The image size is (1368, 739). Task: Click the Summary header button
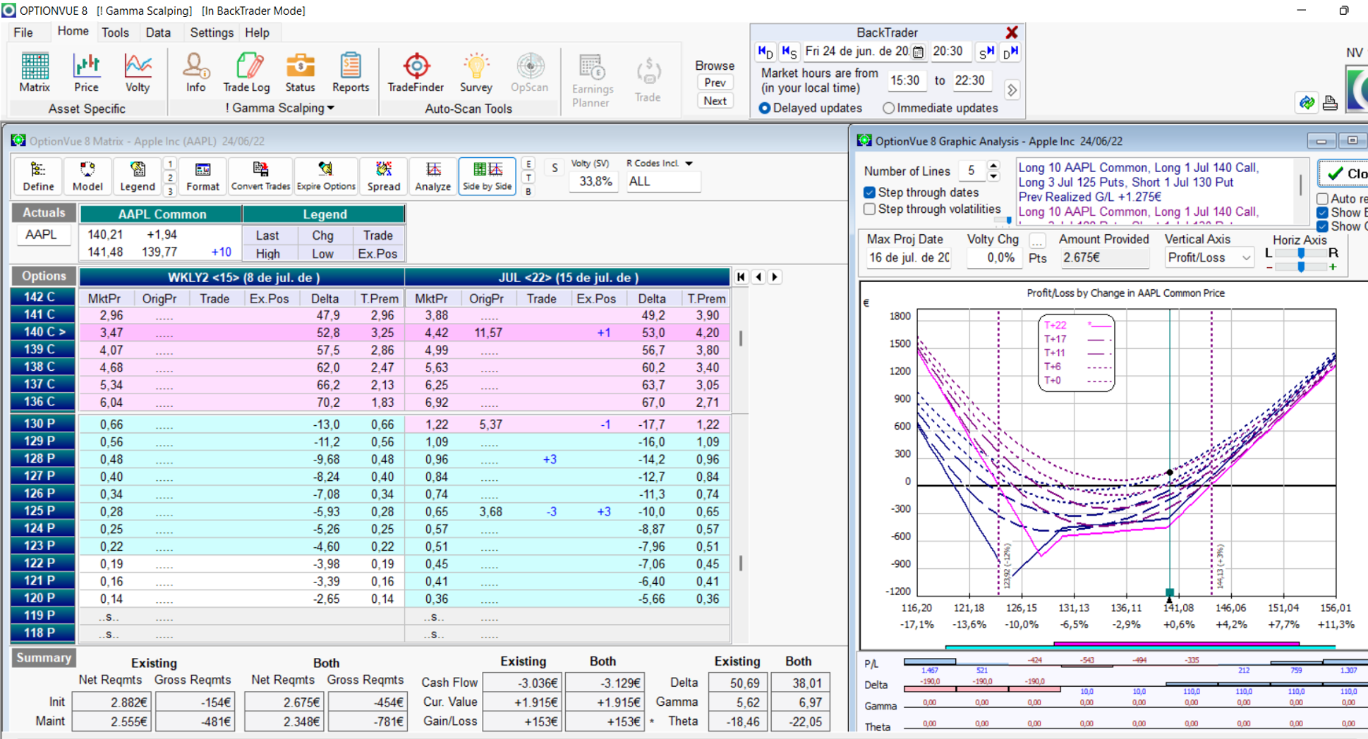[x=44, y=658]
